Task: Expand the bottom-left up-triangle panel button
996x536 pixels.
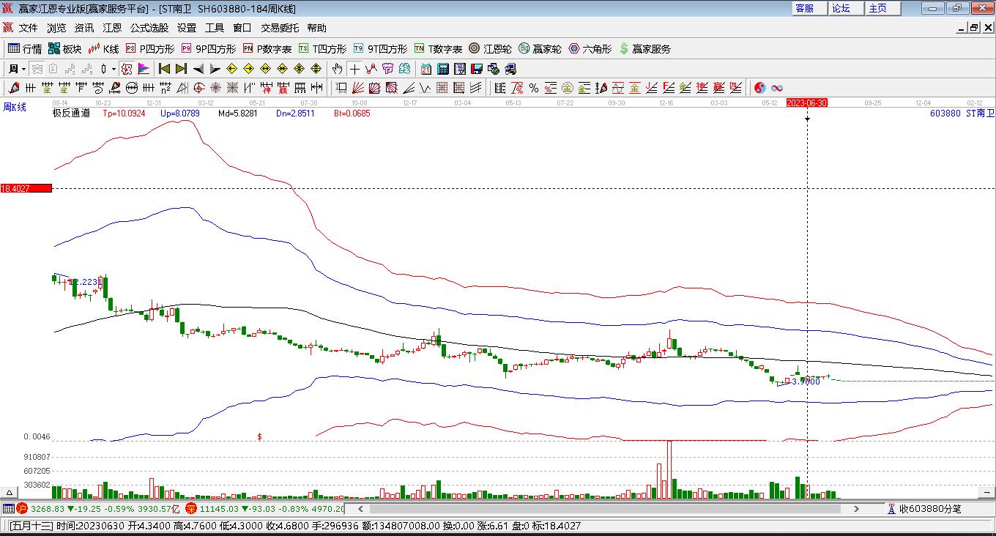Action: [10, 493]
